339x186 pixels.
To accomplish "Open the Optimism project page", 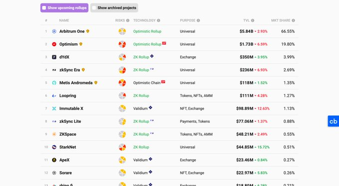I will (68, 44).
